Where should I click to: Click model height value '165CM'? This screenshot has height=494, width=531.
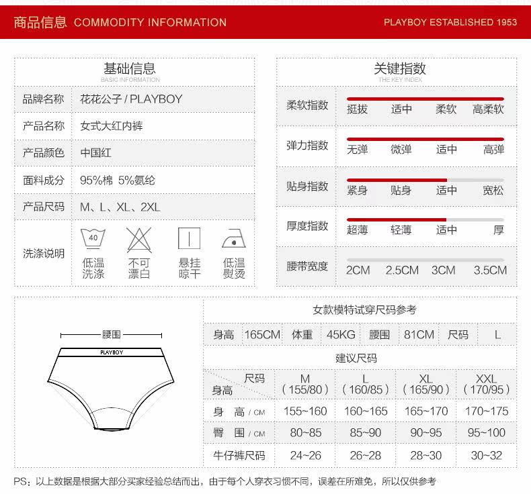262,335
